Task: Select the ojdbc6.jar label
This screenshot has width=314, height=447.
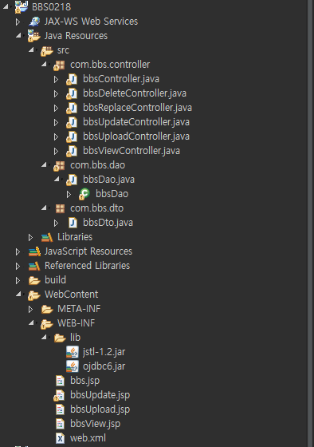Action: pyautogui.click(x=104, y=366)
